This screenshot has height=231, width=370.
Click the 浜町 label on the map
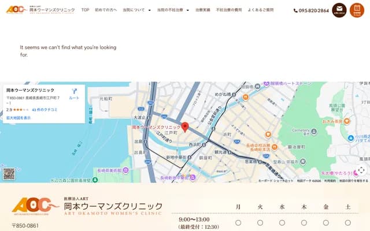pos(227,135)
